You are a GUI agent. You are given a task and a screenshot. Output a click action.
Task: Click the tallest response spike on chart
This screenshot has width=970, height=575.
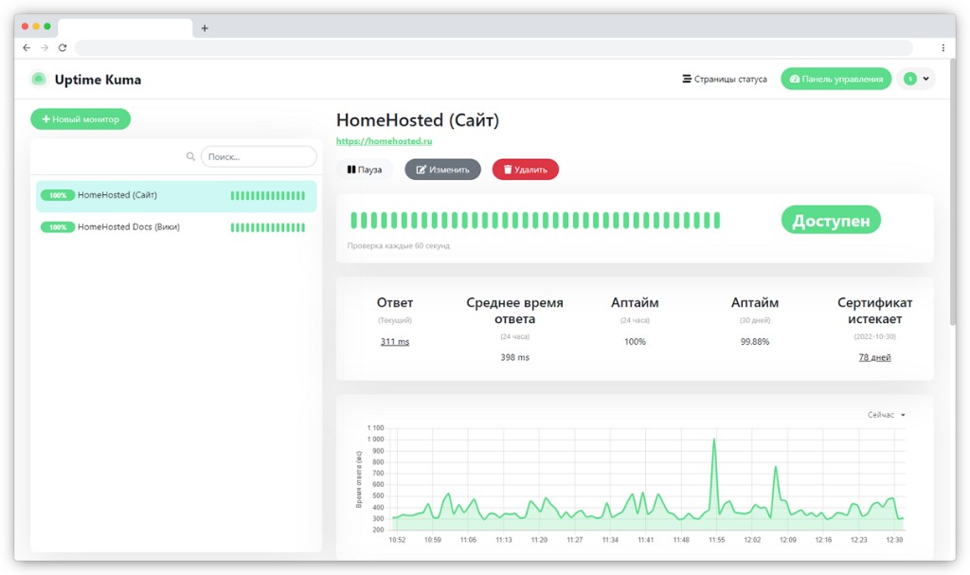(714, 440)
